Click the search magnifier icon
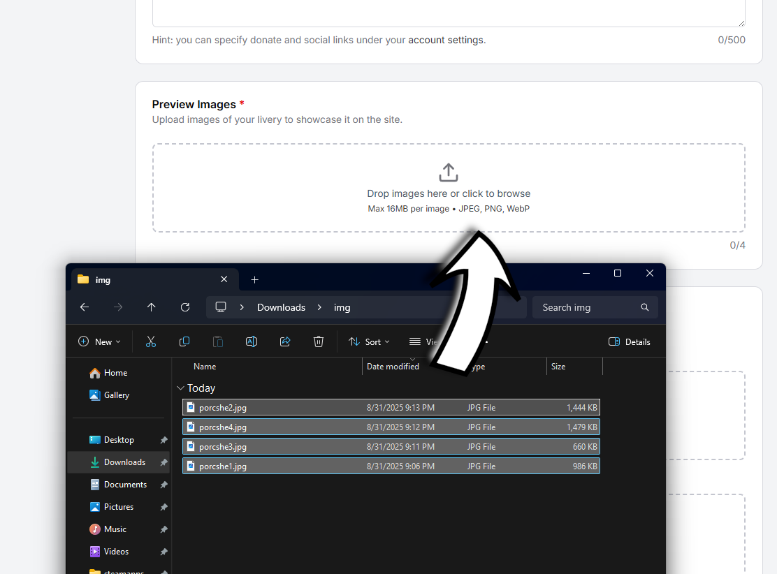777x574 pixels. click(x=645, y=307)
